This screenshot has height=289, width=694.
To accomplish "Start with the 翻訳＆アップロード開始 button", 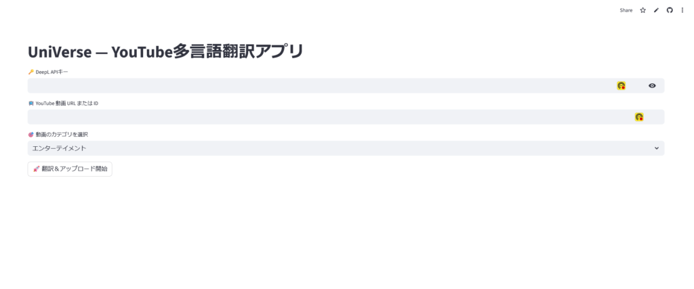I will (x=70, y=169).
